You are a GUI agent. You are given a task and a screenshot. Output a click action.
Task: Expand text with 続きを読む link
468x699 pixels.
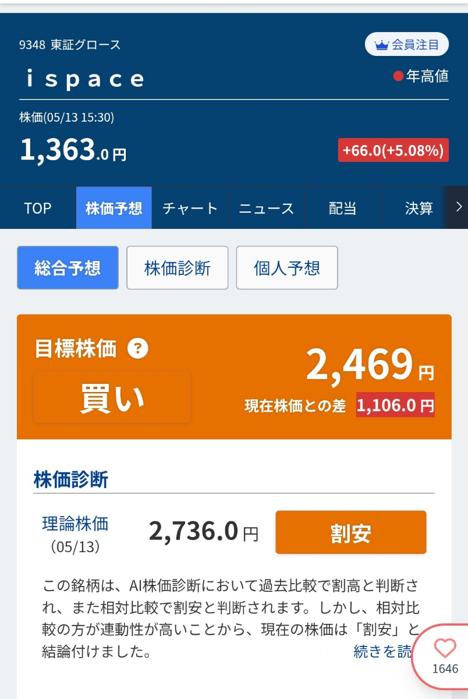click(x=382, y=651)
